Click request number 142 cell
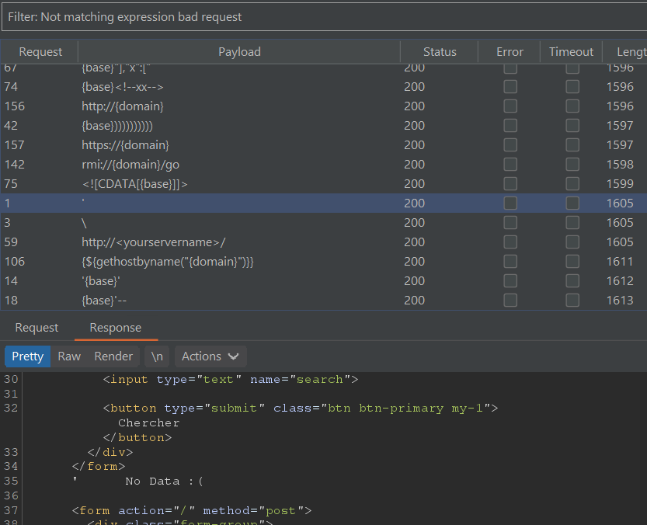 (x=15, y=165)
